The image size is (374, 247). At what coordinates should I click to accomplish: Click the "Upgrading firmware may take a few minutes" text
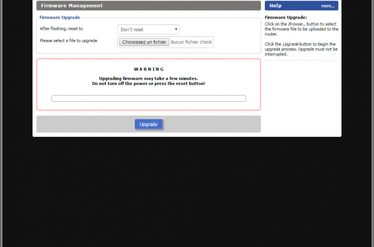(148, 78)
